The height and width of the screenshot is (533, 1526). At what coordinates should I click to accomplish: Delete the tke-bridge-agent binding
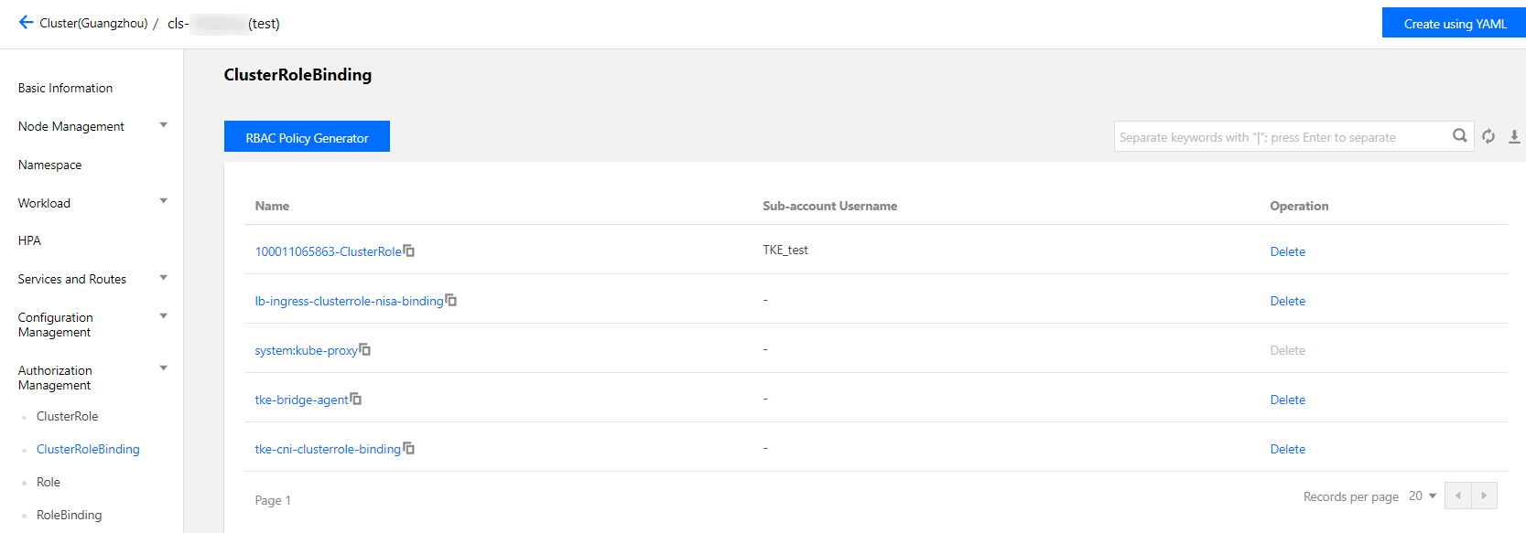[1287, 400]
